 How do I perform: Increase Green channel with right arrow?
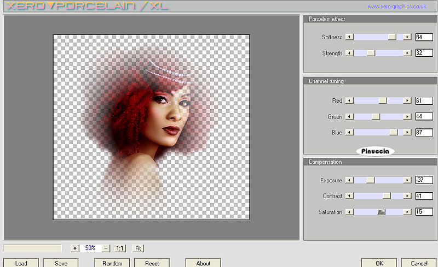click(x=407, y=116)
